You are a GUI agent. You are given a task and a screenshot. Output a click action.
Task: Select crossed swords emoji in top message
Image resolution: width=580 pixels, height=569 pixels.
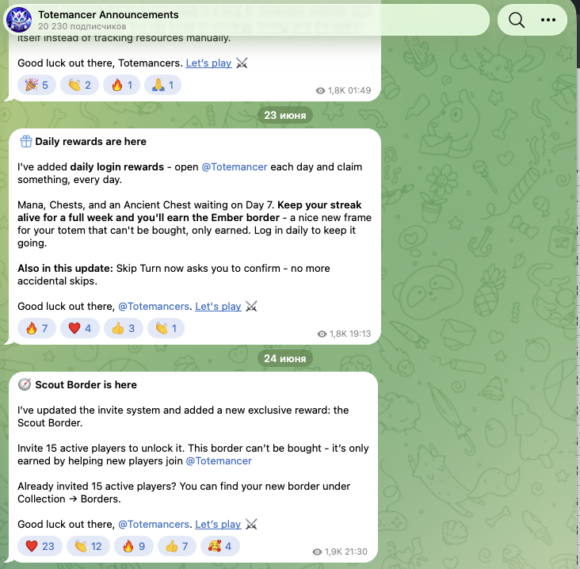[242, 63]
